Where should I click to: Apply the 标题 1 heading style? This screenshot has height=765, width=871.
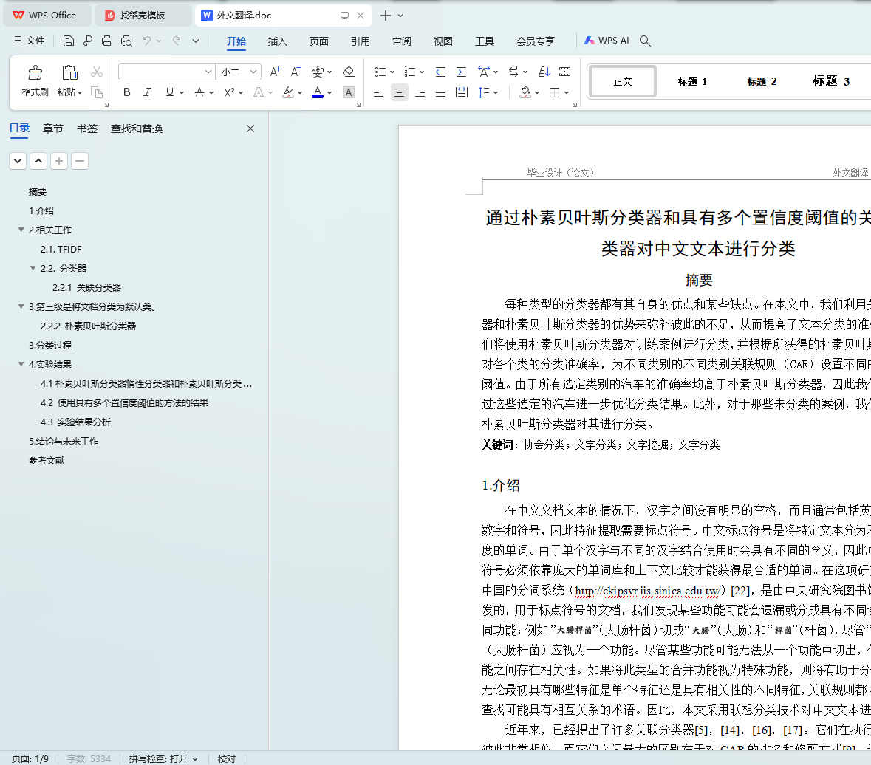coord(692,81)
